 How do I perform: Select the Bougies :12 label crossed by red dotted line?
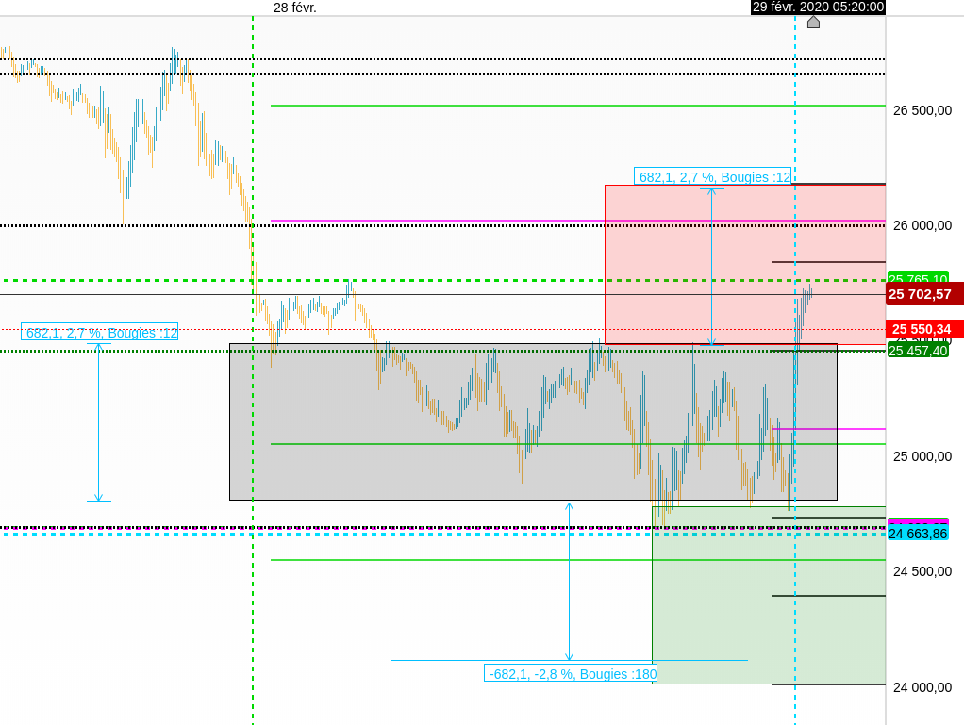(x=100, y=333)
